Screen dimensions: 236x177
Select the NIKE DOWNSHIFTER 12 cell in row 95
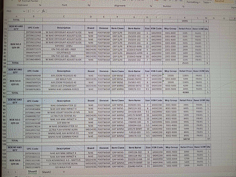(x=63, y=105)
